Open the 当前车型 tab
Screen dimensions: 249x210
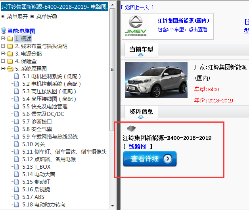tap(141, 50)
